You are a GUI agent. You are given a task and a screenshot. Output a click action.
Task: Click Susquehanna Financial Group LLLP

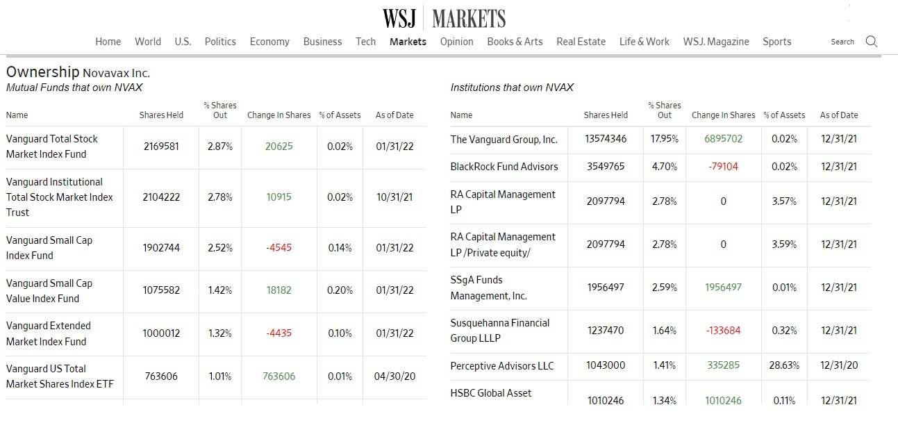(499, 331)
